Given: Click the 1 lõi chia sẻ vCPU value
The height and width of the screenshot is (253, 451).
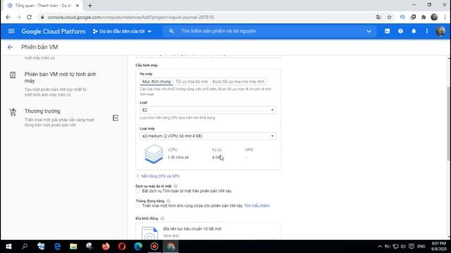Looking at the screenshot, I should click(x=178, y=157).
